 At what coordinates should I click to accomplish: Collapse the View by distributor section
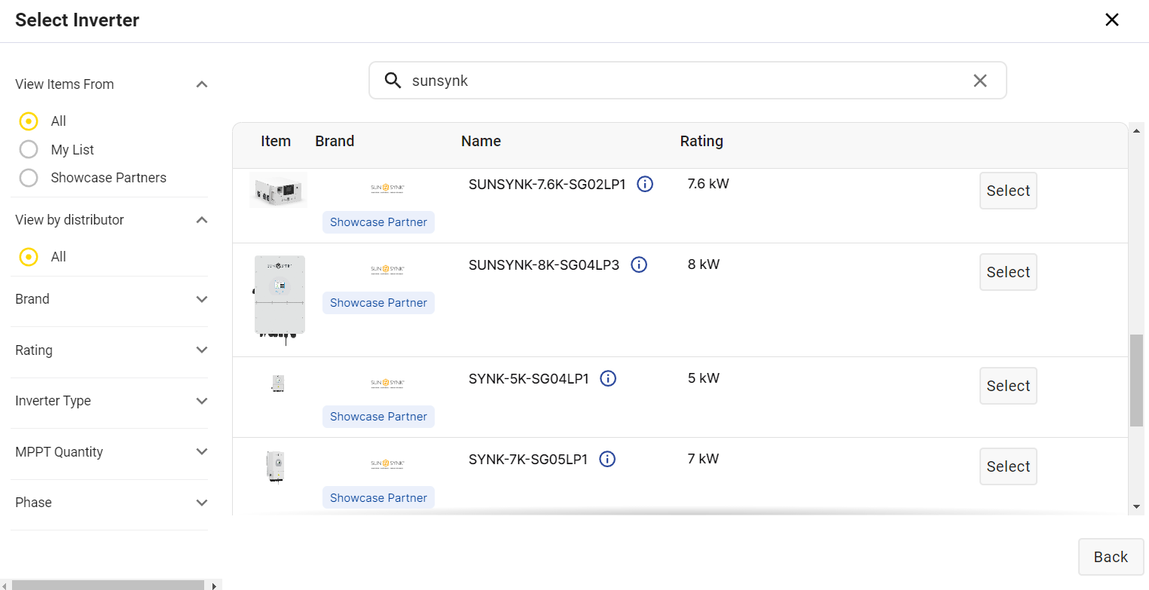pyautogui.click(x=201, y=220)
